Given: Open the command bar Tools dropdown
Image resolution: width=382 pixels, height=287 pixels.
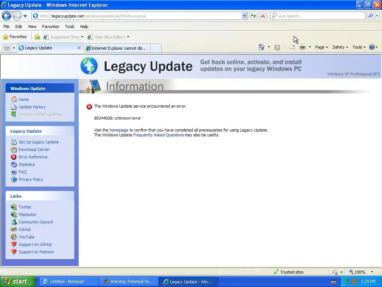Looking at the screenshot, I should point(359,47).
